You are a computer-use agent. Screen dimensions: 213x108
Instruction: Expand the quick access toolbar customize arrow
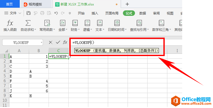70,13
